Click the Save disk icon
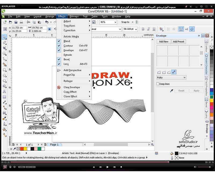Screen dimensions: 215x175 16,22
